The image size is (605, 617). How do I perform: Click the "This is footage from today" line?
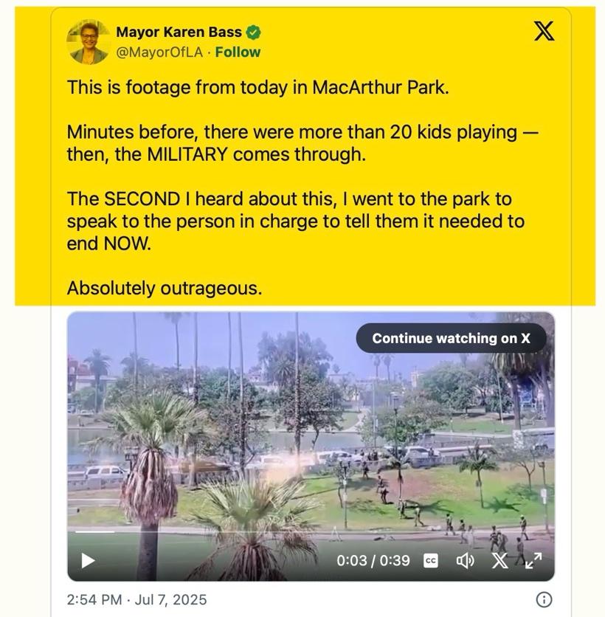[257, 87]
